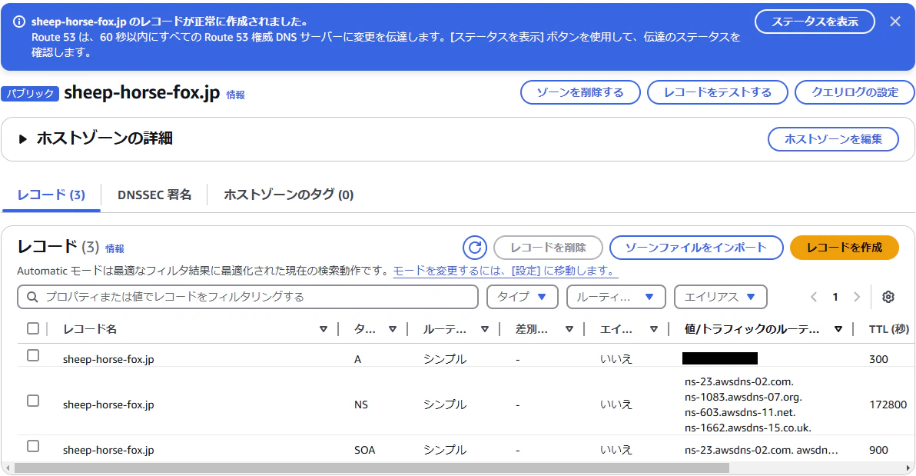Screen dimensions: 916x476
Task: Click the scrollbar left arrow
Action: click(x=7, y=468)
